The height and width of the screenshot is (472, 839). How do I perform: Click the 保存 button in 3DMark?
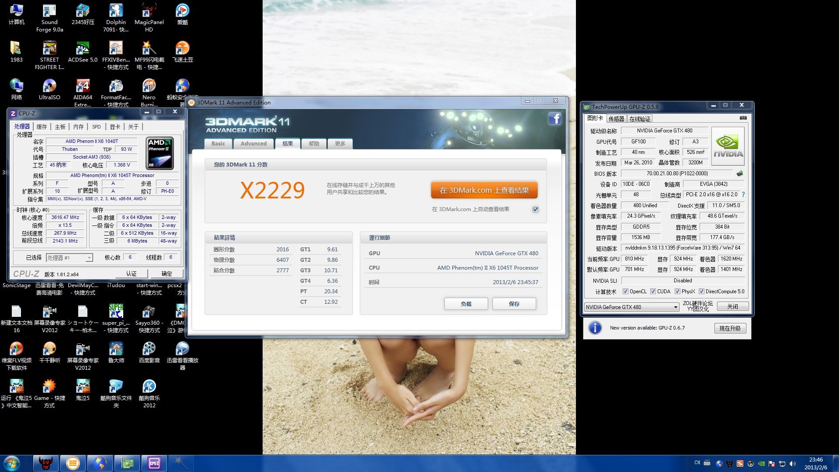(x=514, y=304)
